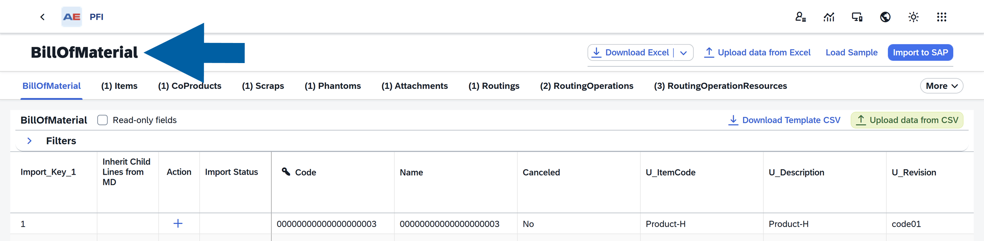
Task: Enable the Read-only fields checkbox
Action: click(x=103, y=120)
